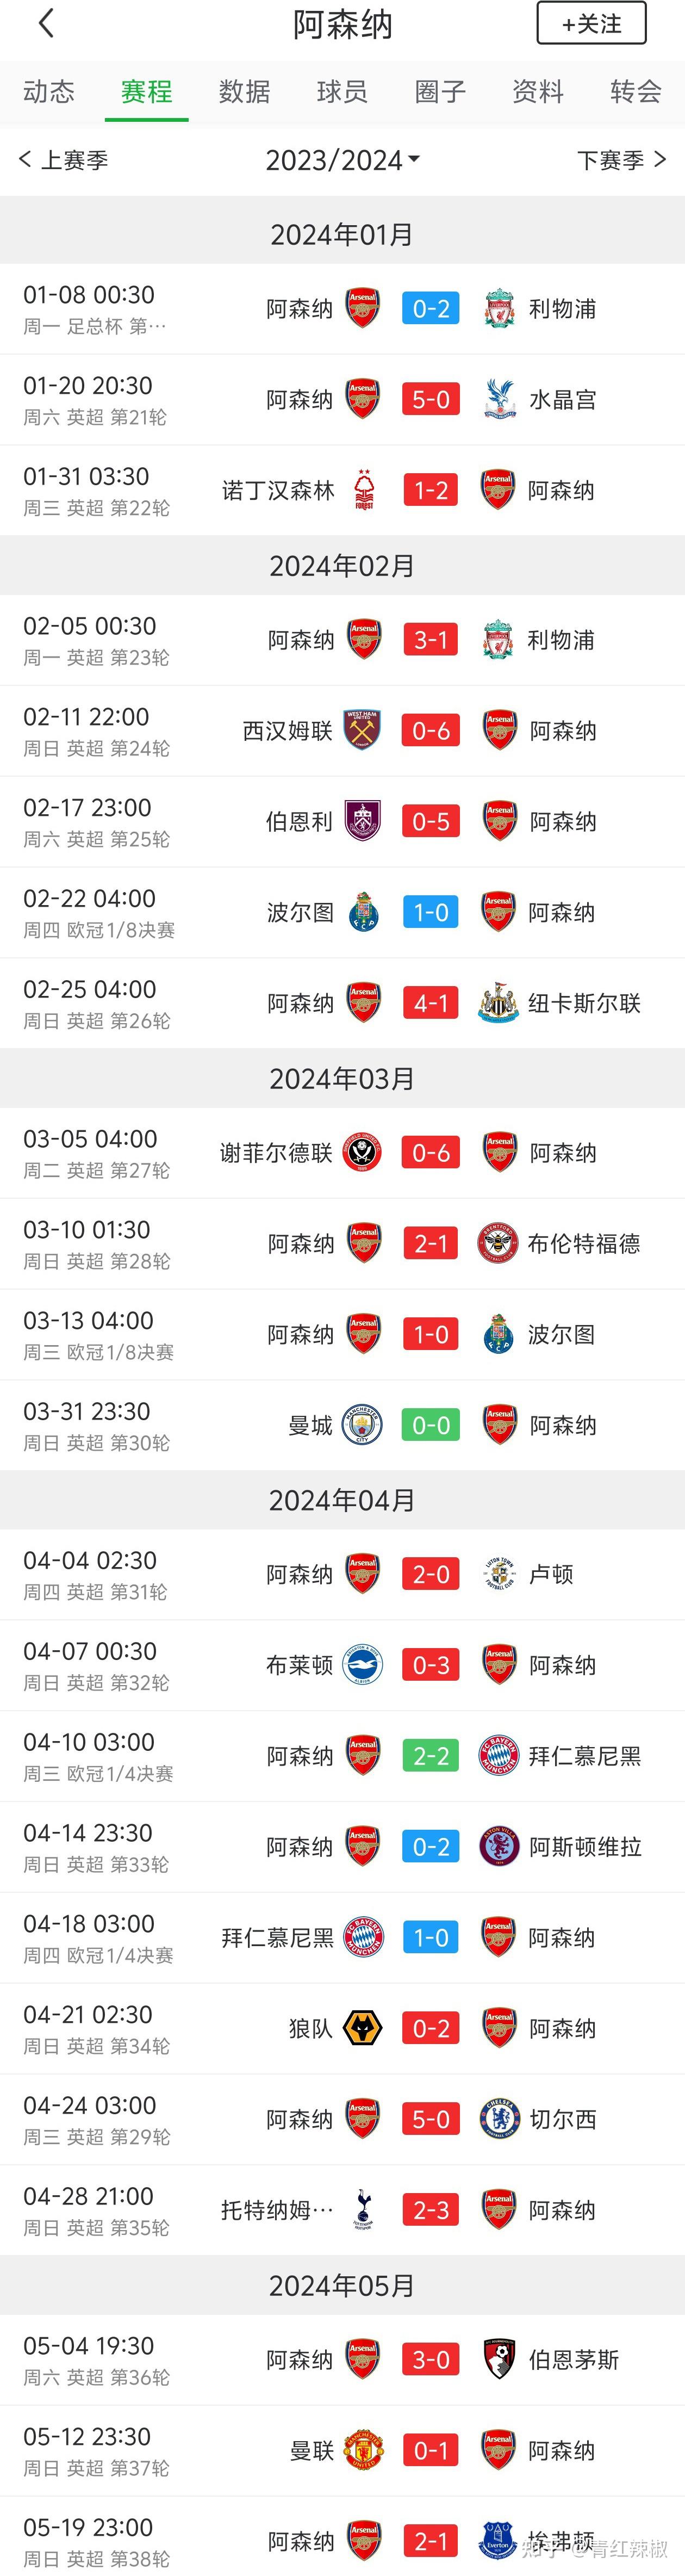685x2576 pixels.
Task: Click Nottingham Forest crest icon
Action: [364, 490]
